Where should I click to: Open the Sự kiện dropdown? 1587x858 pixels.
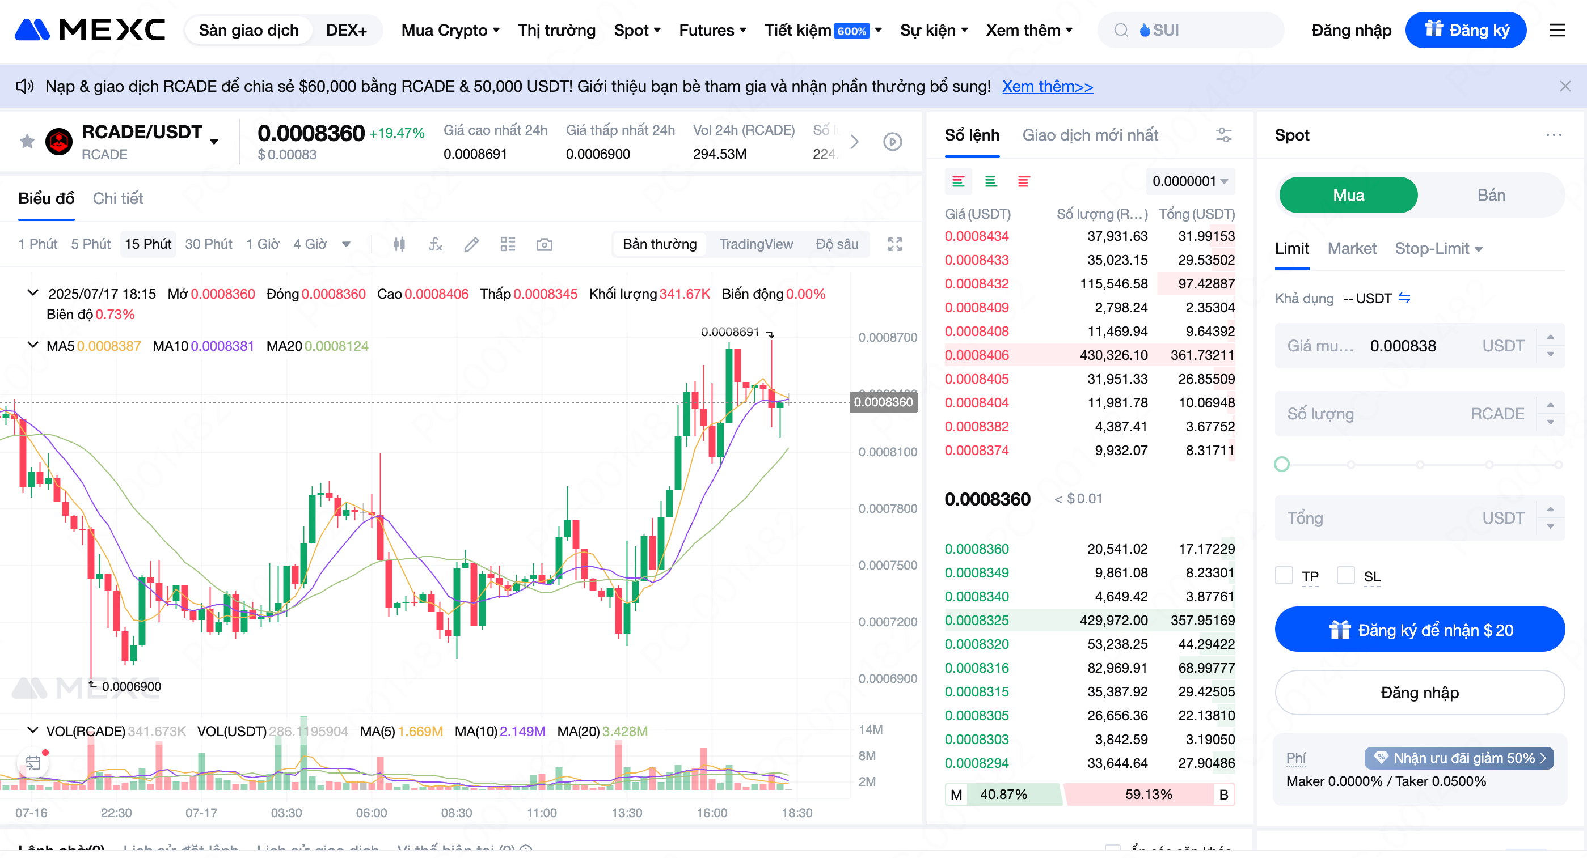point(934,30)
